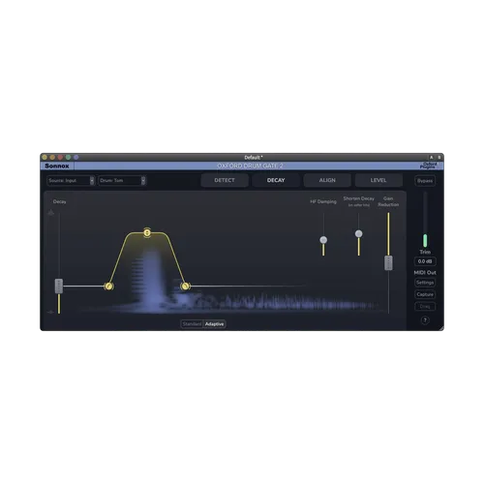Screen dimensions: 484x484
Task: Select Standard decay mode
Action: (x=192, y=323)
